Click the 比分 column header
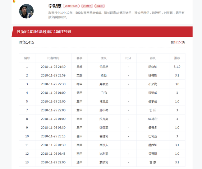Image resolution: width=202 pixels, height=169 pixels. [128, 58]
